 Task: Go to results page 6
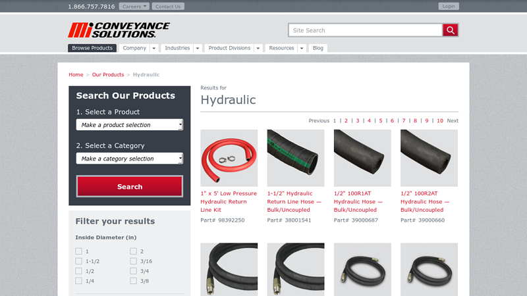[x=392, y=120]
